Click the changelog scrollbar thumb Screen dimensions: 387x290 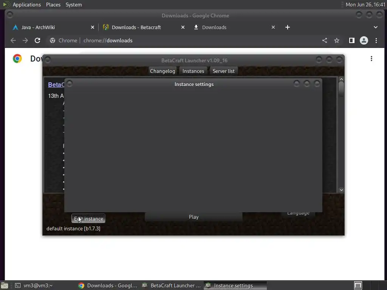pyautogui.click(x=341, y=89)
